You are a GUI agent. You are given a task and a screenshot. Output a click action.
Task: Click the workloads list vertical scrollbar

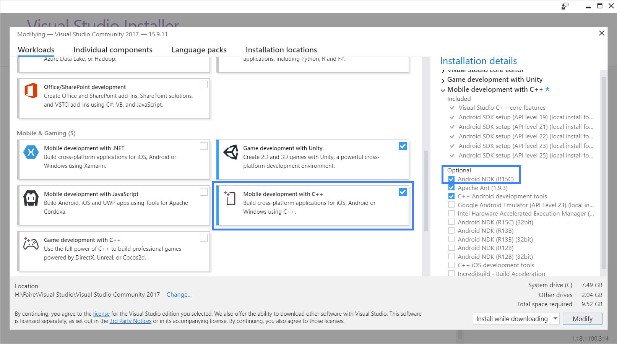tap(426, 191)
